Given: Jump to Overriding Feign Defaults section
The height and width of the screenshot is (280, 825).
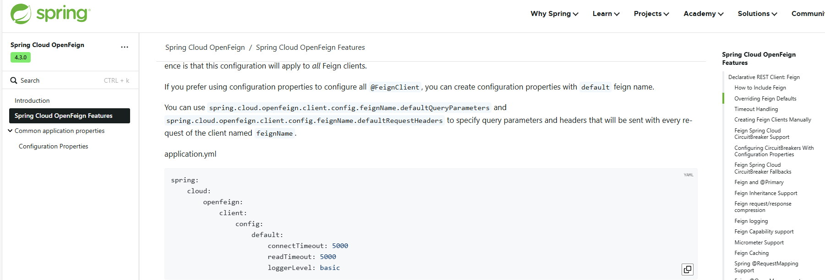Looking at the screenshot, I should click(765, 99).
